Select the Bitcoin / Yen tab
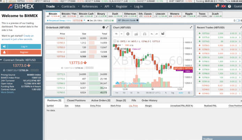The image size is (242, 140). pos(69,15)
